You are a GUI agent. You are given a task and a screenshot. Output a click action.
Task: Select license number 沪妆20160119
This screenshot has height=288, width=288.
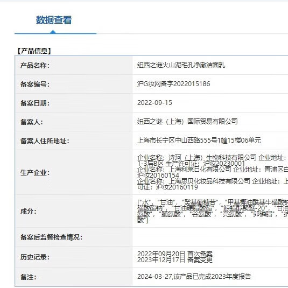tap(177, 187)
